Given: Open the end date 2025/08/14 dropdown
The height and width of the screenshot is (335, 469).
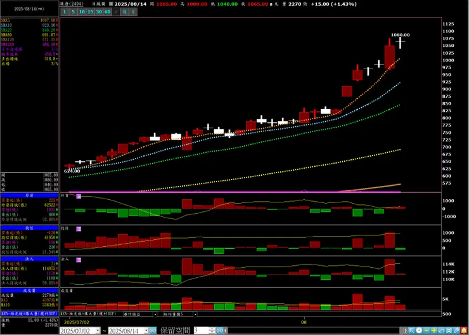Looking at the screenshot, I should pos(146,331).
